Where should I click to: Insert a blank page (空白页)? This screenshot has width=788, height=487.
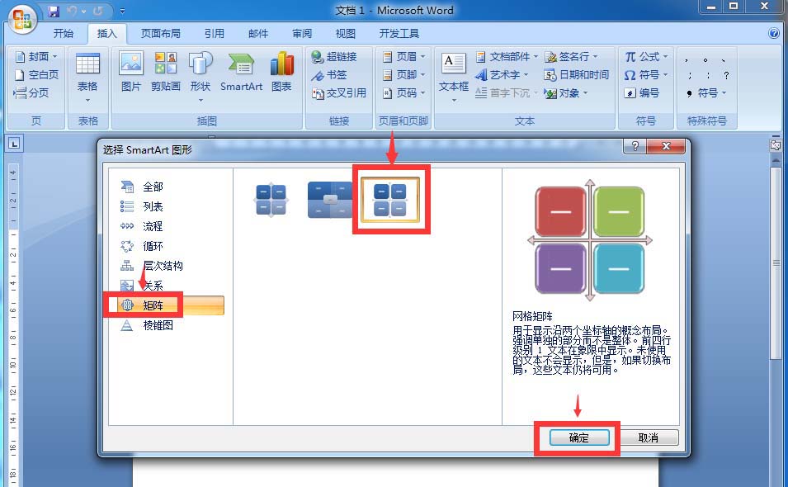coord(36,75)
